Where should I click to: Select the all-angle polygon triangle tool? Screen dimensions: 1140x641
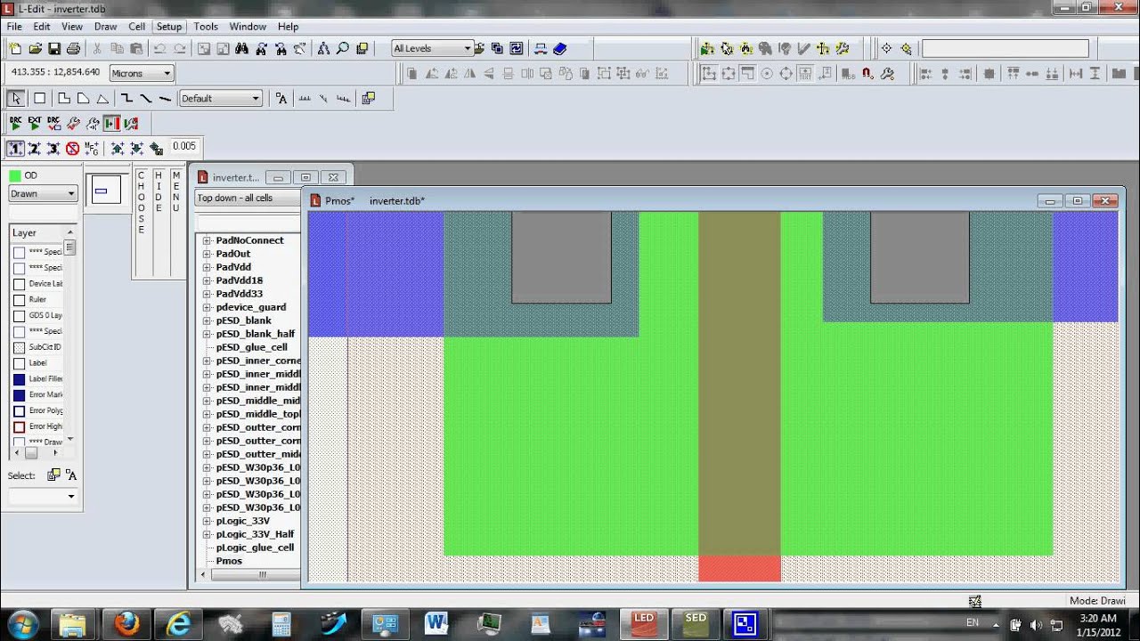point(102,98)
